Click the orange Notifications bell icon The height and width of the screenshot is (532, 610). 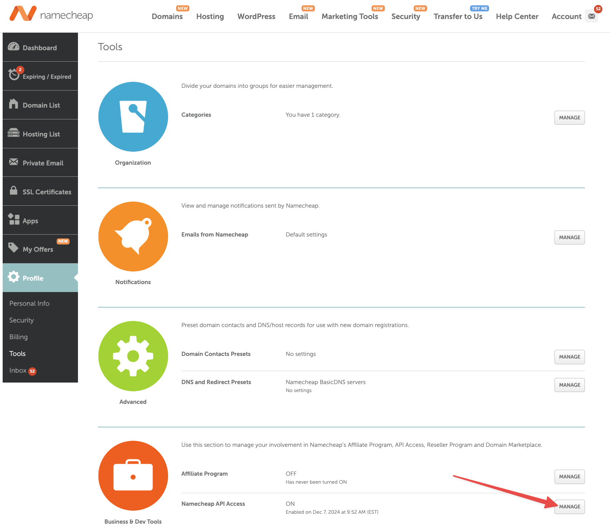[x=133, y=237]
